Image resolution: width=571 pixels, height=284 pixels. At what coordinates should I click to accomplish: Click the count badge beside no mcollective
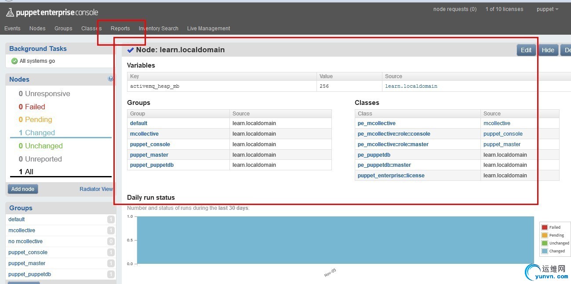pyautogui.click(x=111, y=241)
